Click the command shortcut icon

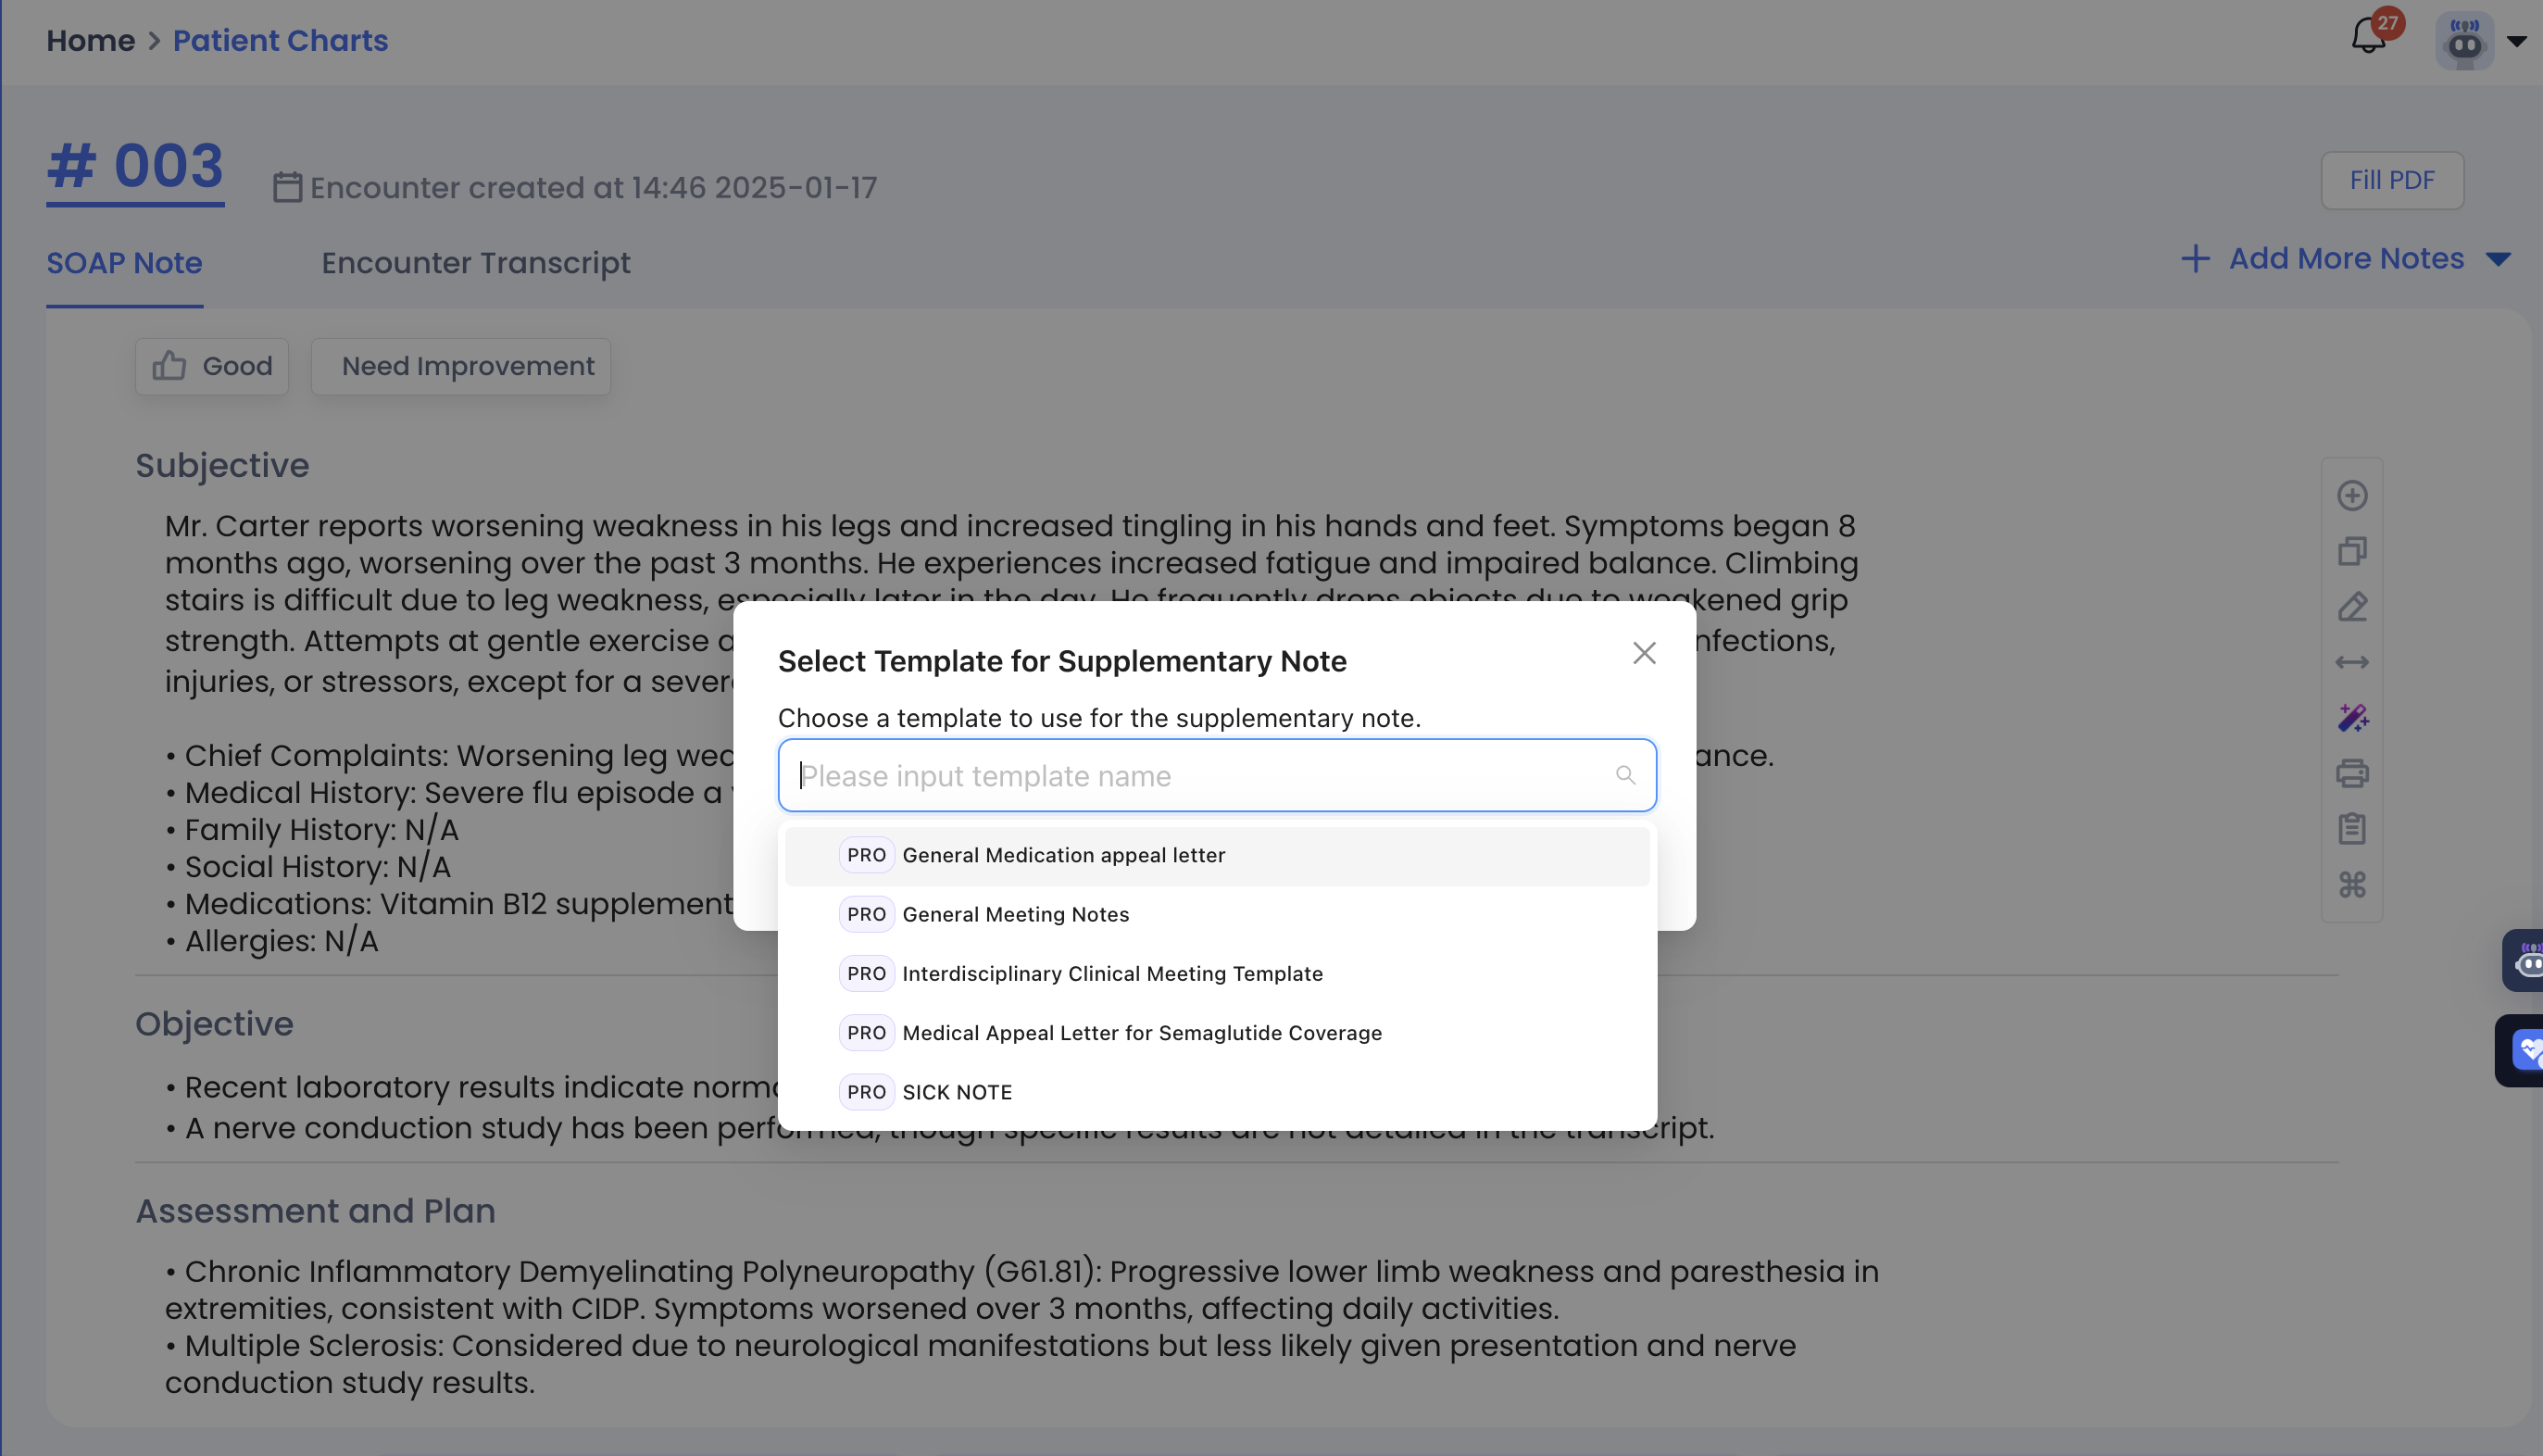pyautogui.click(x=2352, y=885)
